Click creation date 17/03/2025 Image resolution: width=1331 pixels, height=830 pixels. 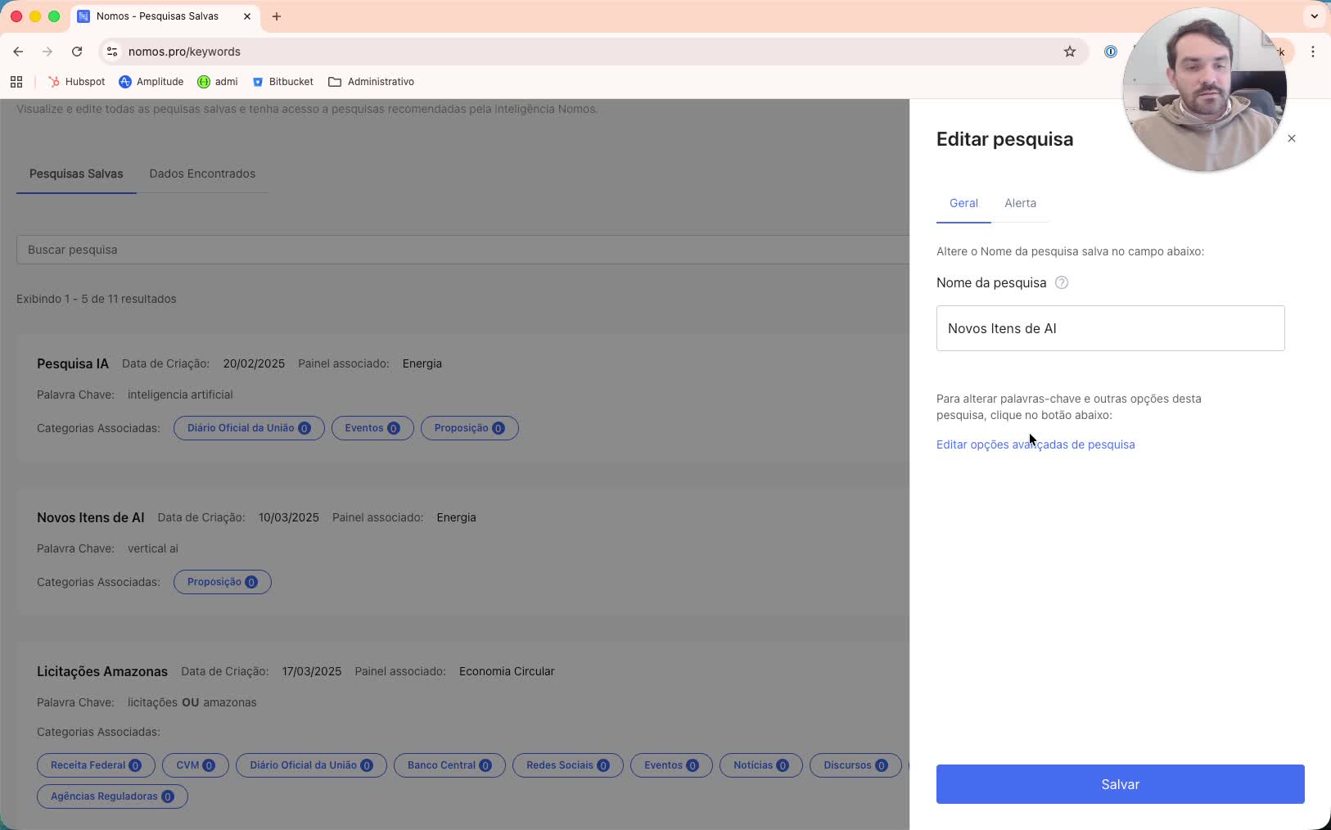click(x=312, y=671)
